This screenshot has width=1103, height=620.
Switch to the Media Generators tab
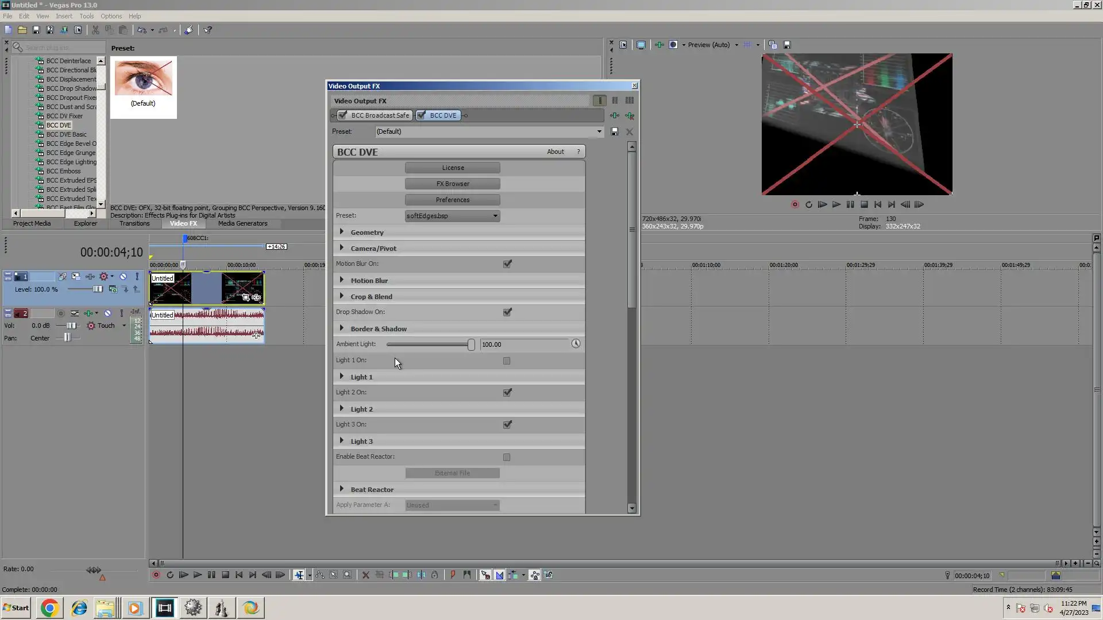pyautogui.click(x=242, y=224)
